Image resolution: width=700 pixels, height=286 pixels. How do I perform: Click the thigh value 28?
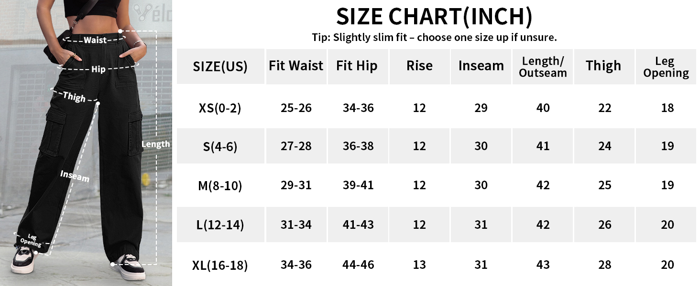(605, 265)
